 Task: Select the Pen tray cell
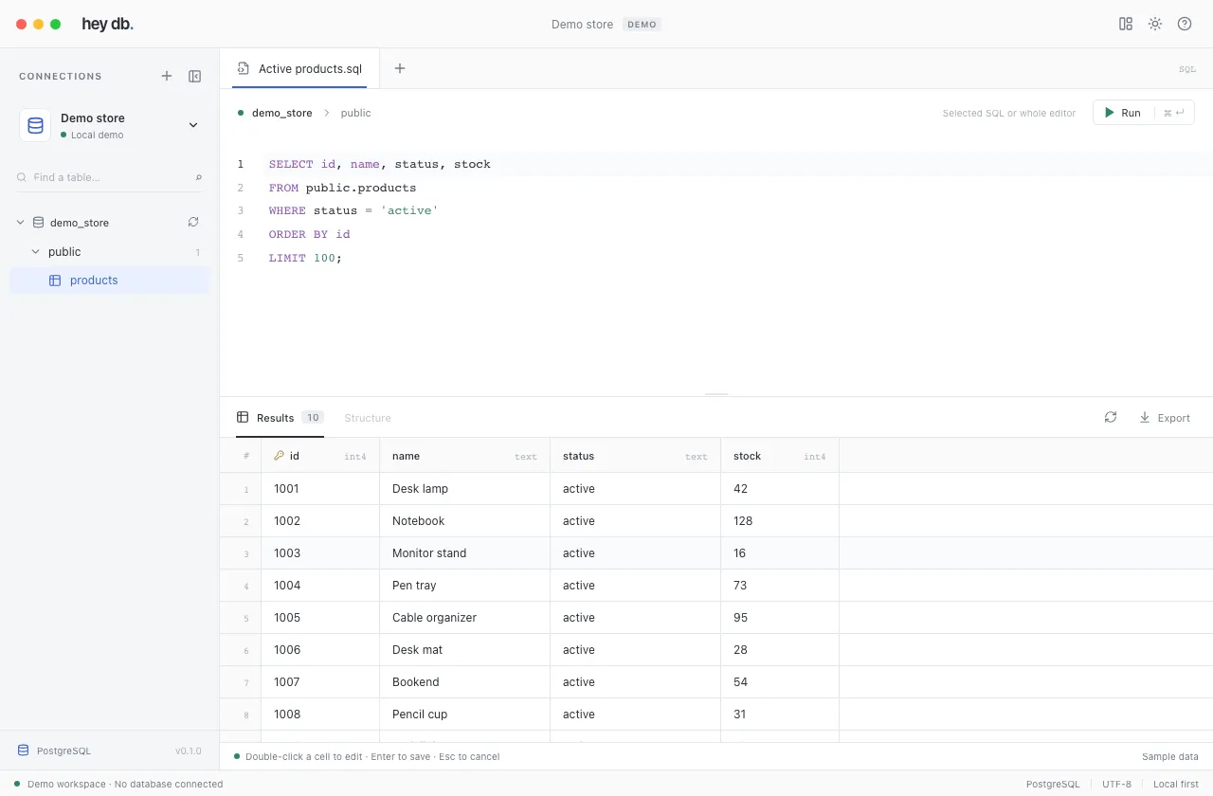click(x=464, y=586)
